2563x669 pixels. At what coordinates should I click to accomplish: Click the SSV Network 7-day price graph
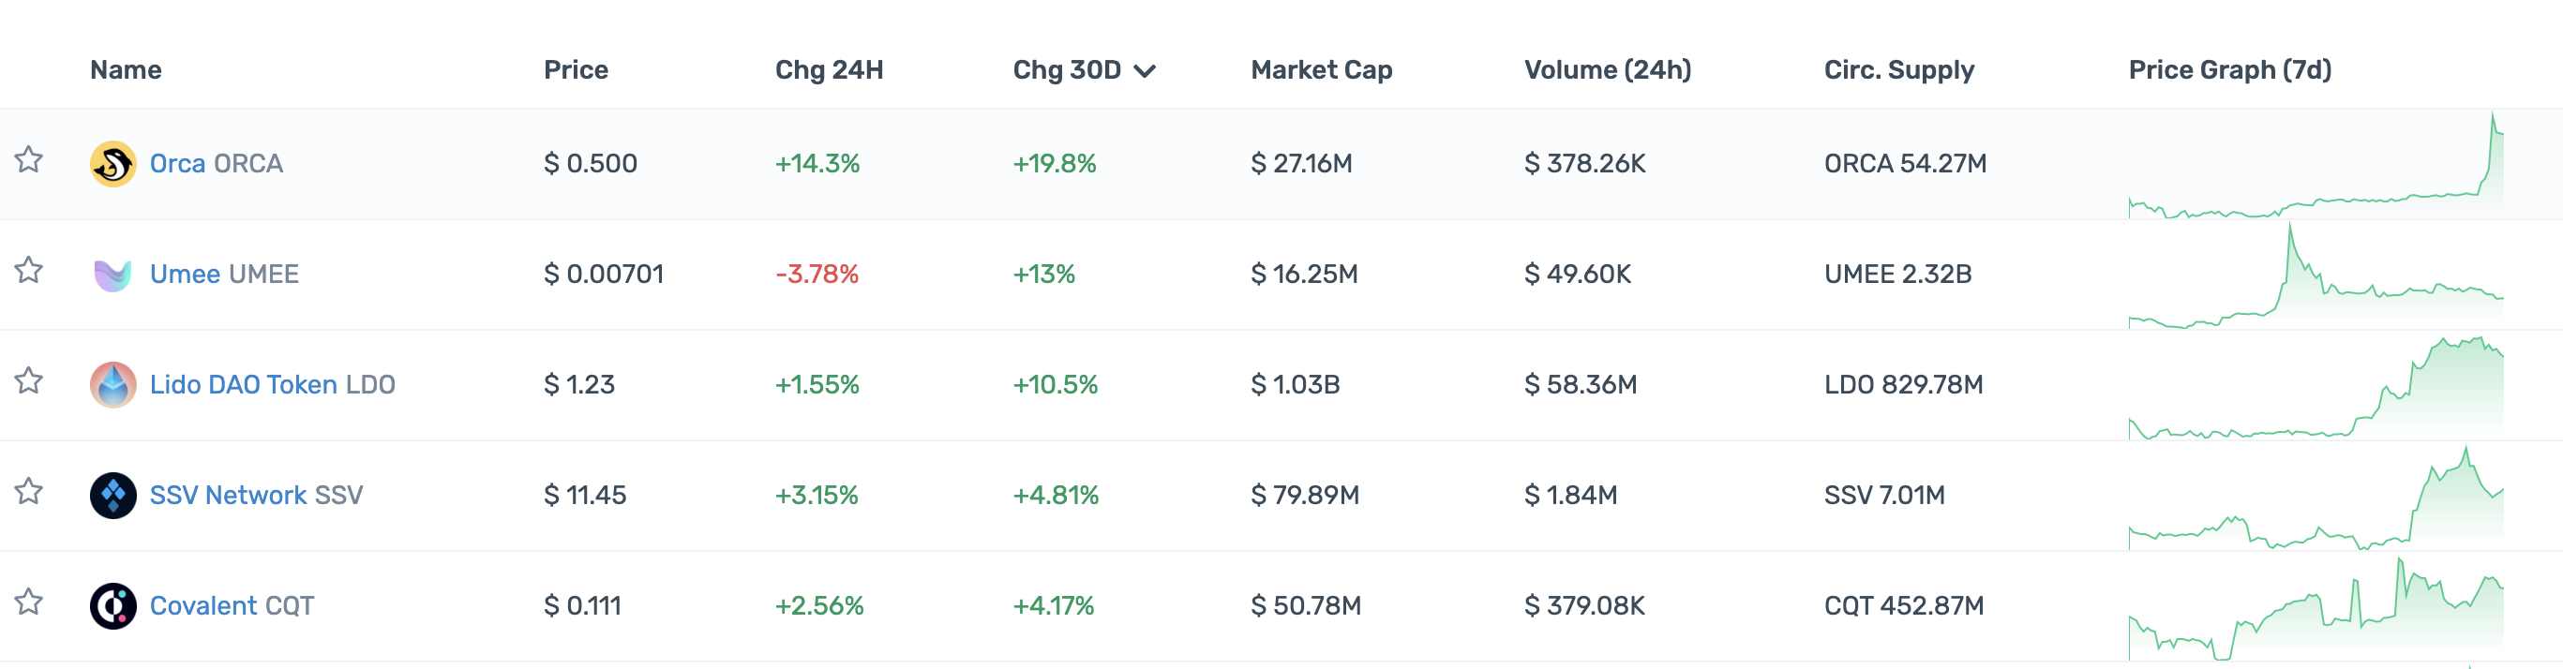tap(2316, 497)
